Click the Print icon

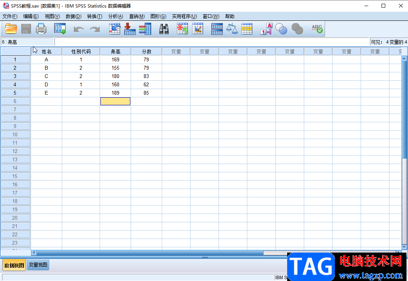pyautogui.click(x=41, y=29)
